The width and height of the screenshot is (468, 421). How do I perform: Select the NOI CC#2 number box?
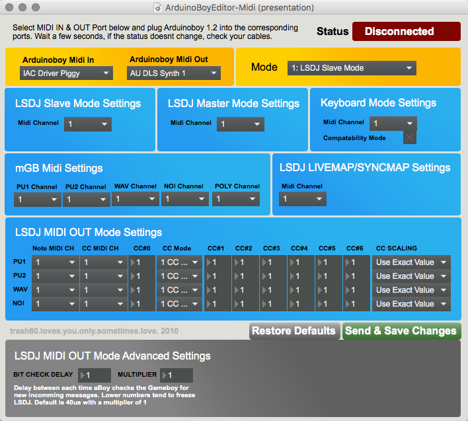[245, 304]
